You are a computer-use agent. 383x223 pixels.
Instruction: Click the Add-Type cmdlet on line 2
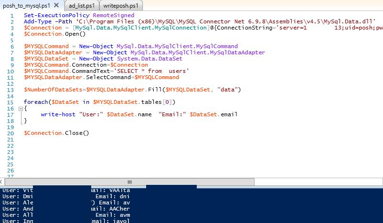(x=35, y=22)
